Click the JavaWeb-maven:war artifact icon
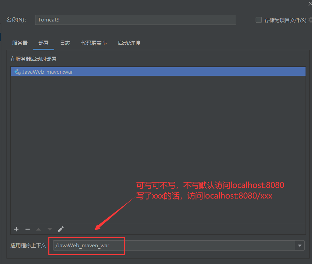This screenshot has width=312, height=264. point(17,72)
